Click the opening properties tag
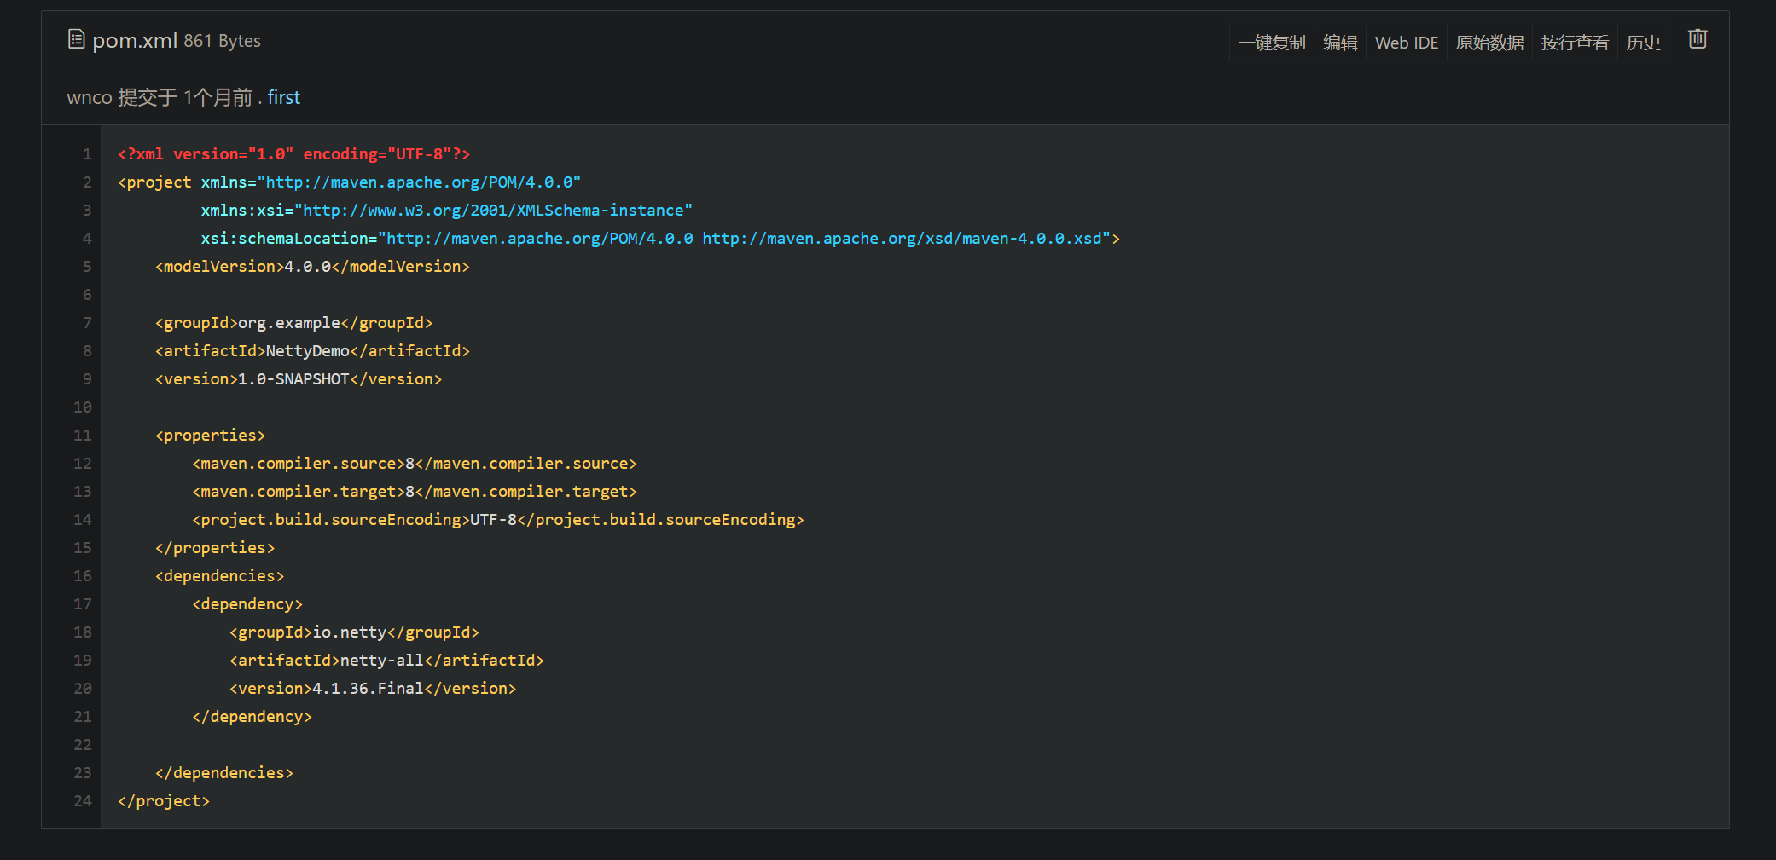 click(x=211, y=436)
